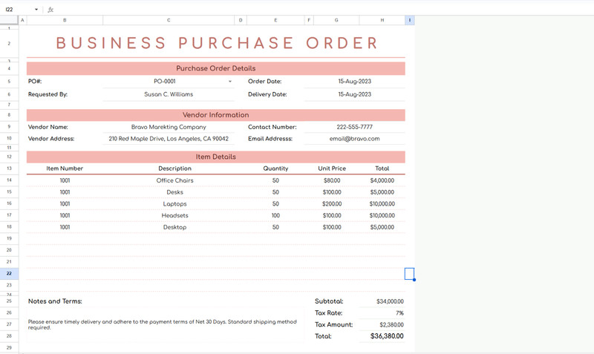The height and width of the screenshot is (354, 594).
Task: Select the grand Total value $36,380.00
Action: (x=382, y=336)
